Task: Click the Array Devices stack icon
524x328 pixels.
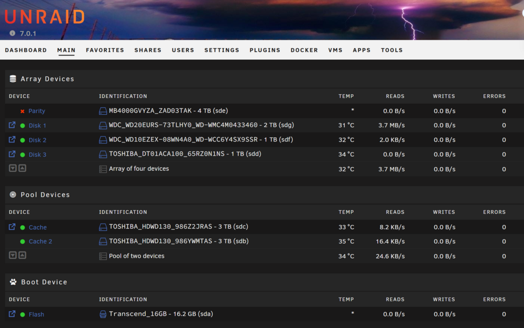Action: pos(13,79)
